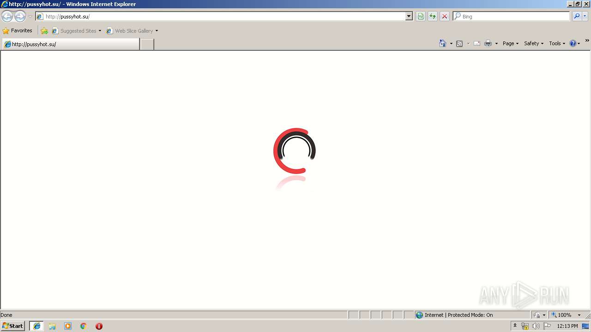Open the zoom level dropdown arrow
Screen dimensions: 591x332
click(579, 315)
